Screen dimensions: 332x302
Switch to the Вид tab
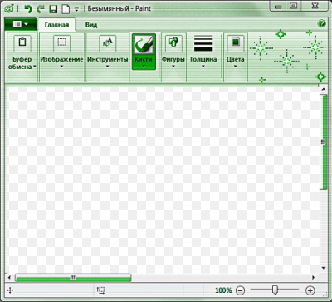pos(91,25)
